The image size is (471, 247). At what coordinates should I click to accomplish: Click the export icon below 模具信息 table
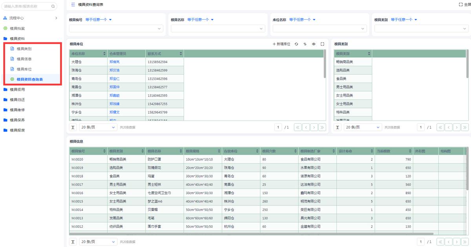pos(73,242)
